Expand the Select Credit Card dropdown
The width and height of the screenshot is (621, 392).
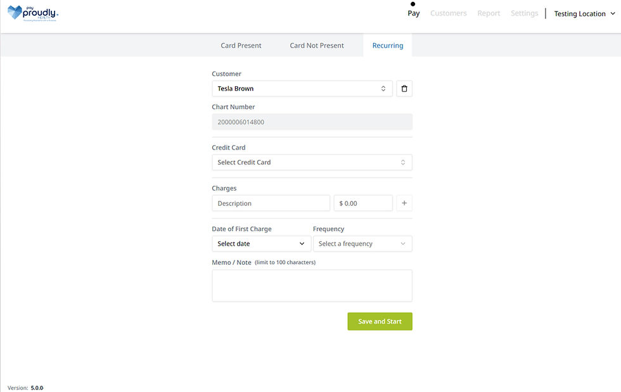pos(312,163)
